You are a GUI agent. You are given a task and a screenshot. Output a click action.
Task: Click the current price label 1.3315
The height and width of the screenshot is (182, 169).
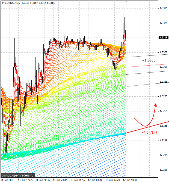164,38
